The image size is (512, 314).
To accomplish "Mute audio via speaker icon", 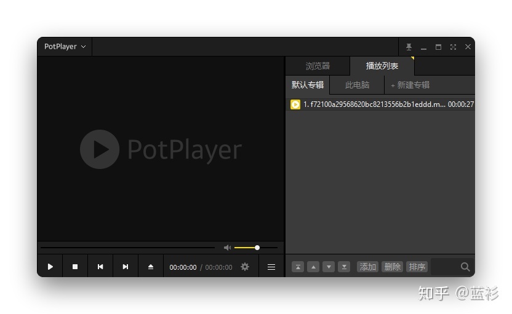I will [x=227, y=248].
